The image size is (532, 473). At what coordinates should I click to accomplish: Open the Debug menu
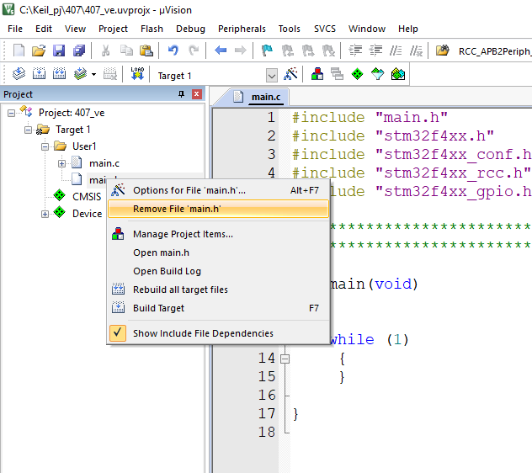(190, 29)
